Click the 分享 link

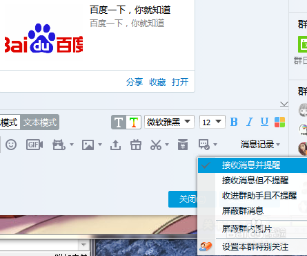[x=135, y=82]
